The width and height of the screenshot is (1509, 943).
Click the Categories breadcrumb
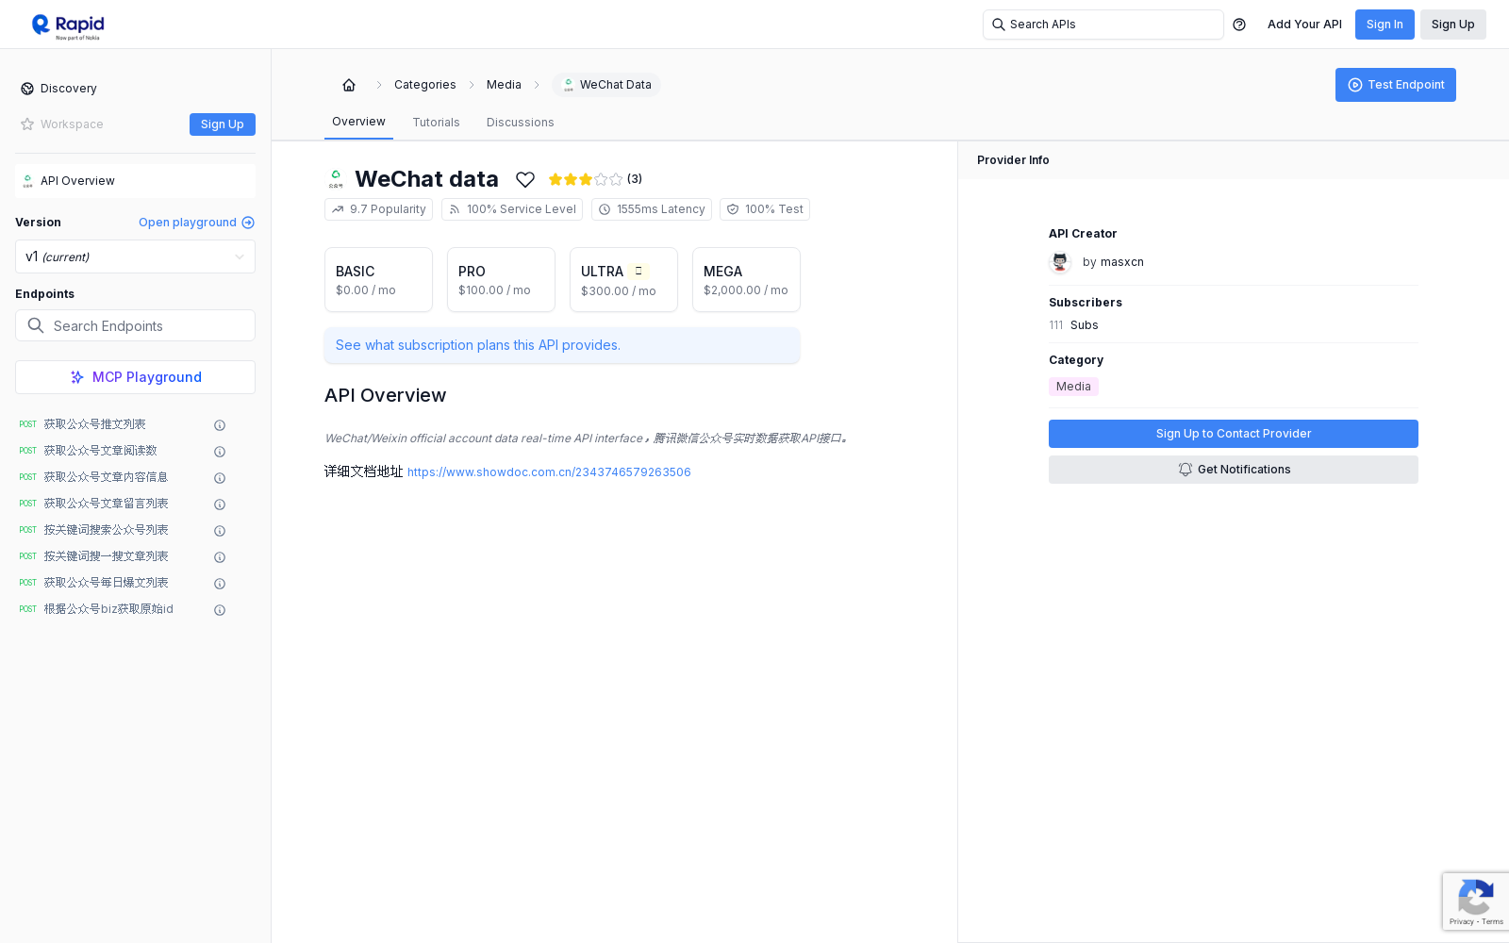coord(424,85)
